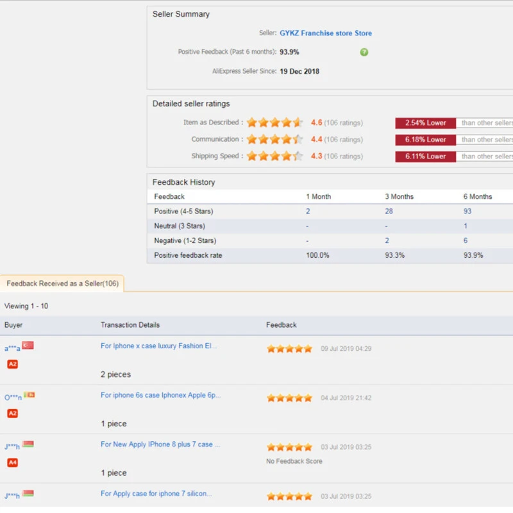Click the 100.0% positive feedback rate cell
Screen dimensions: 513x513
[317, 255]
